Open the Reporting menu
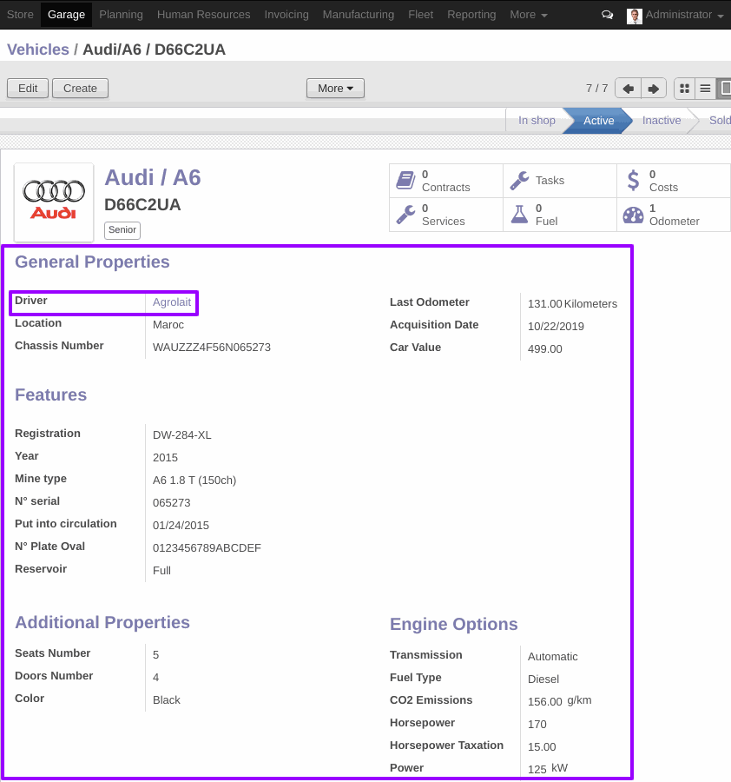This screenshot has width=731, height=782. pos(471,15)
